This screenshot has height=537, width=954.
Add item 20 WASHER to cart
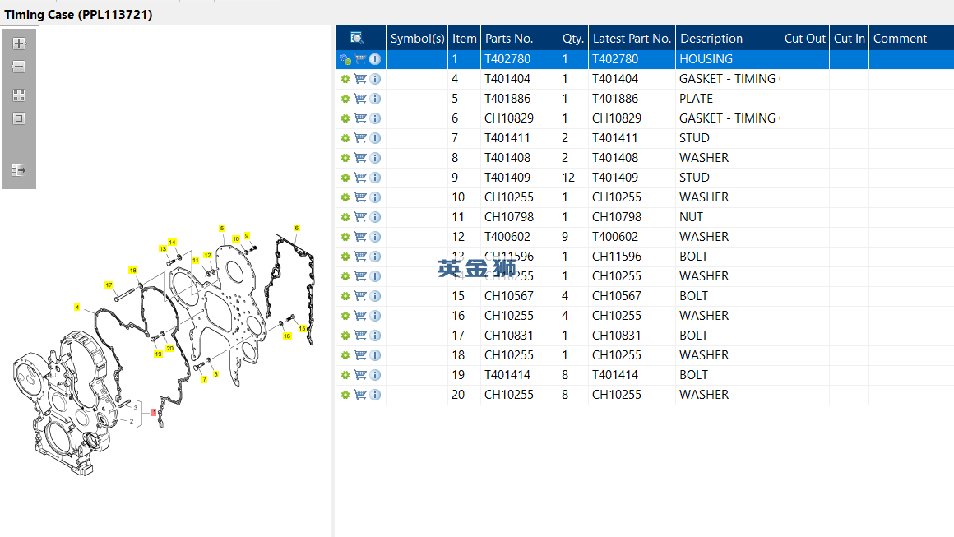[x=360, y=395]
